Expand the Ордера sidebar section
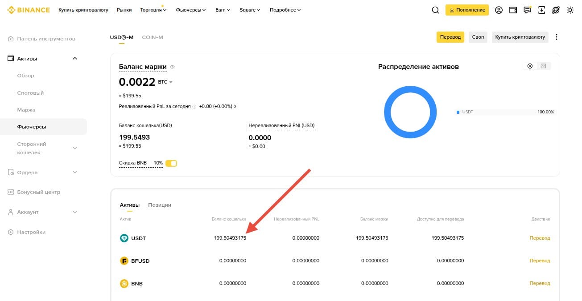 pyautogui.click(x=75, y=172)
